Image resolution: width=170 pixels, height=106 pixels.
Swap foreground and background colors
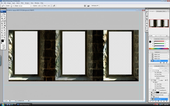[5, 40]
